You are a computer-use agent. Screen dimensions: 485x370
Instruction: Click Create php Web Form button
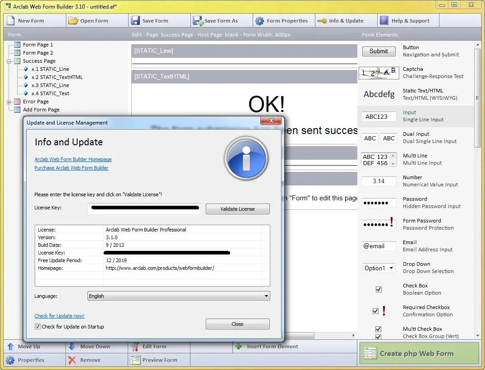(419, 353)
